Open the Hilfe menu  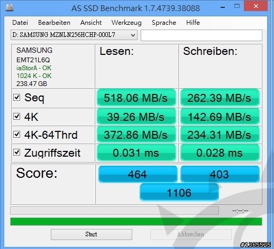click(193, 23)
